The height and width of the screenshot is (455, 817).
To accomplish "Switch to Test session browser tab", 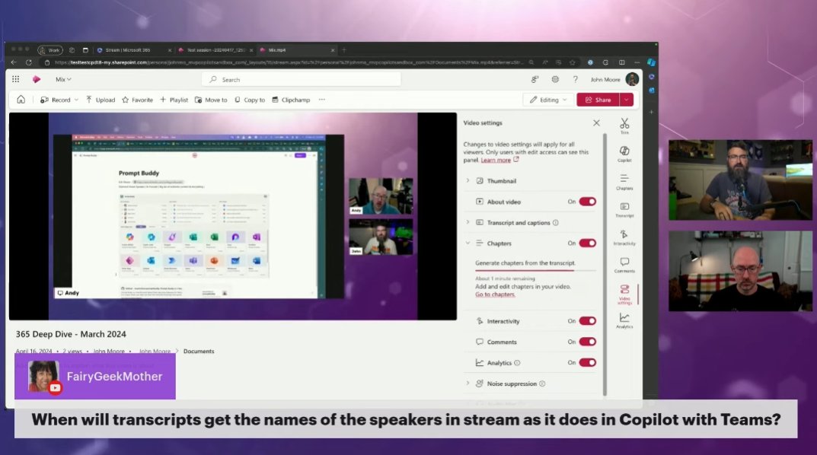I will click(x=215, y=50).
